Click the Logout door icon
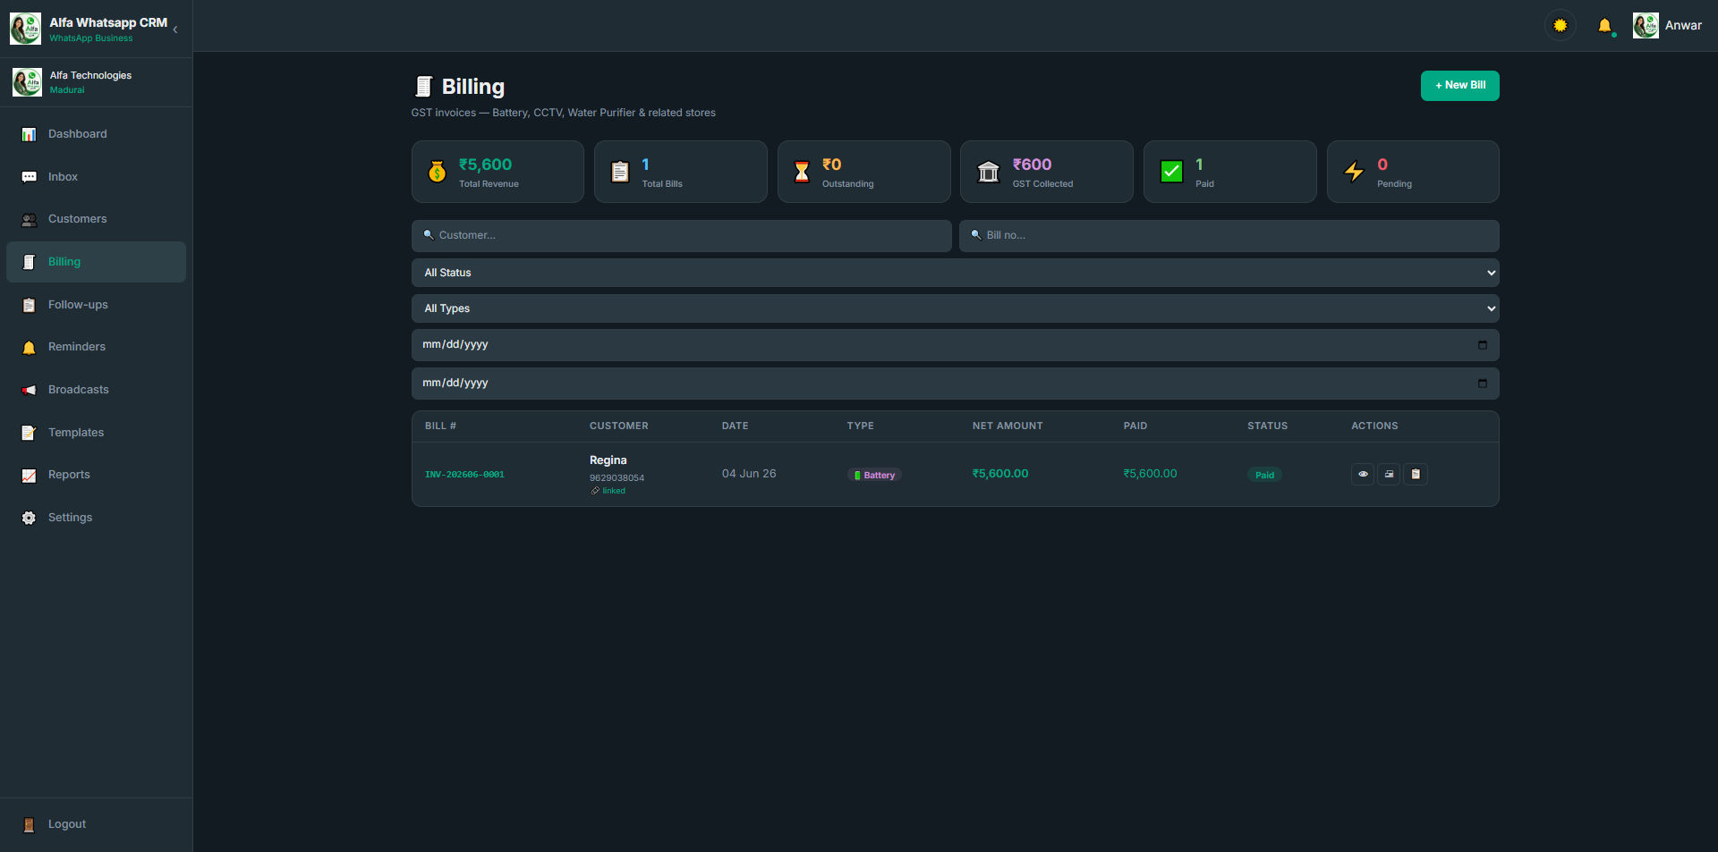Image resolution: width=1718 pixels, height=852 pixels. [29, 824]
